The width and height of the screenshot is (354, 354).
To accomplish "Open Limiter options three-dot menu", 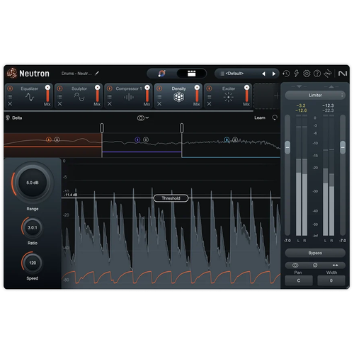I will click(342, 95).
